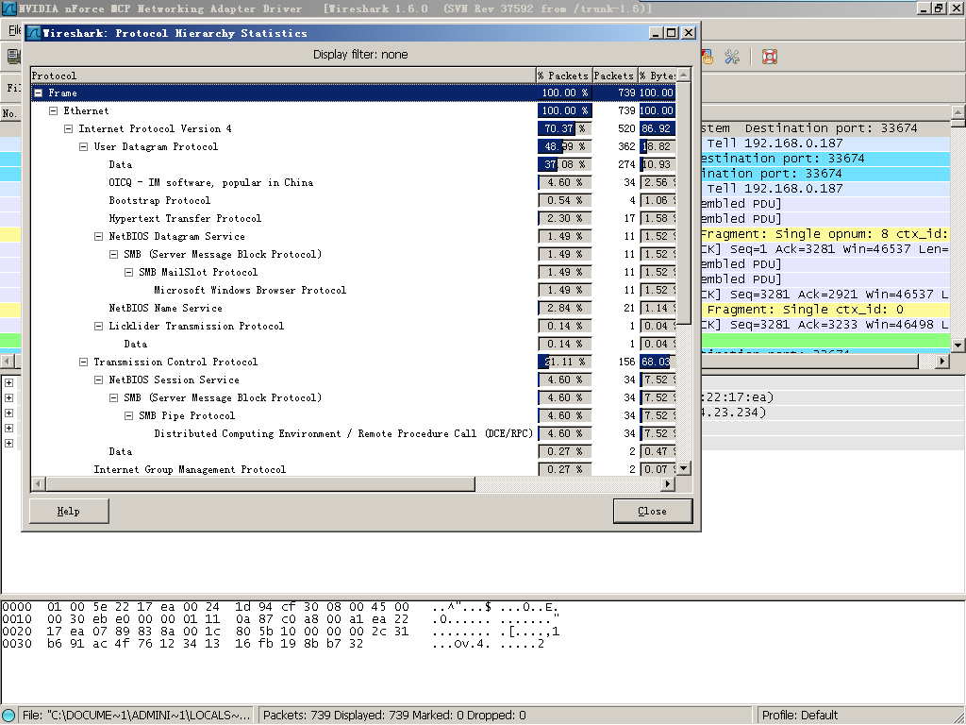Click the app icon in the main window title bar
This screenshot has width=966, height=725.
[x=8, y=8]
